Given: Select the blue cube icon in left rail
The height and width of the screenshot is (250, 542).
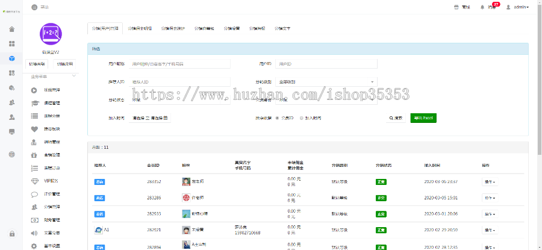Looking at the screenshot, I should click(x=12, y=58).
